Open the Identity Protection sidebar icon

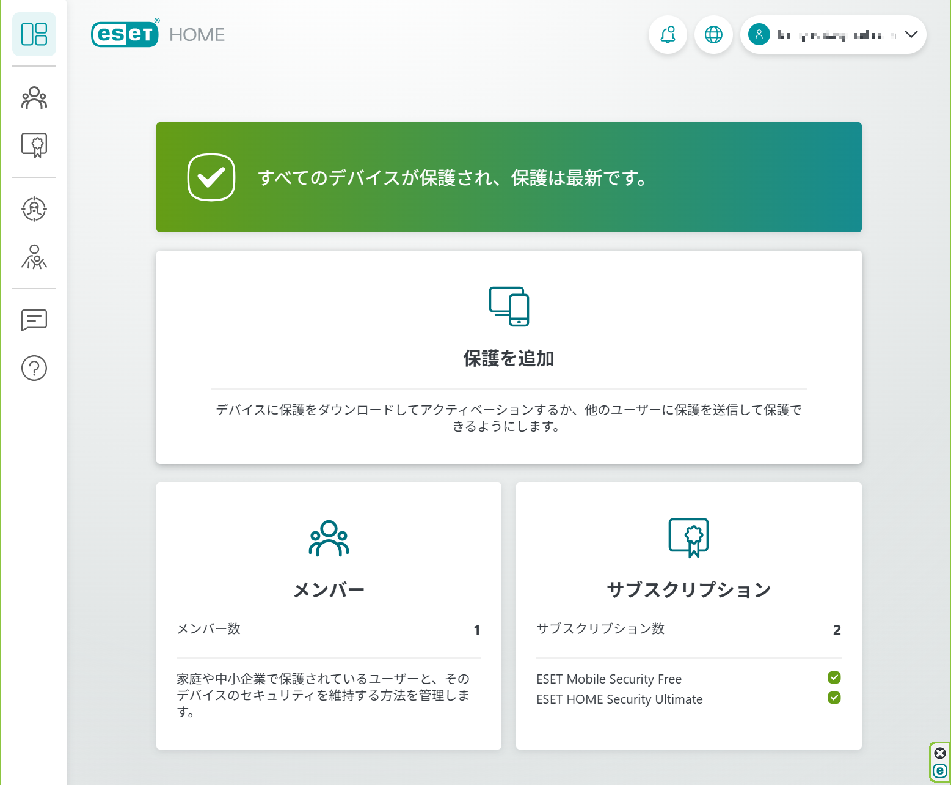pyautogui.click(x=34, y=209)
